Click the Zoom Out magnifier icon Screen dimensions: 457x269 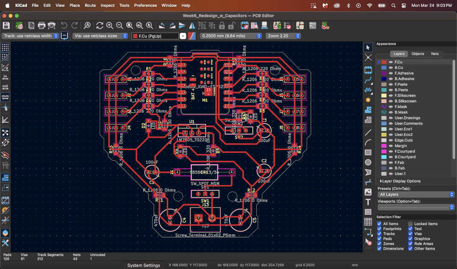point(119,26)
